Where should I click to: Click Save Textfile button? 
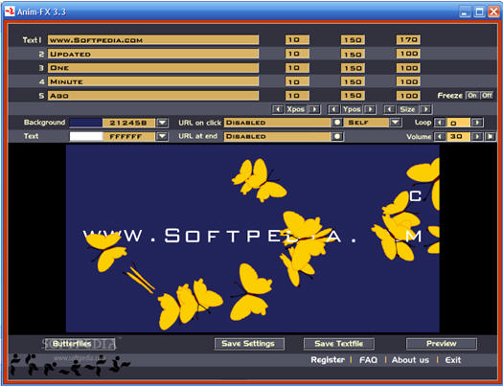pyautogui.click(x=339, y=344)
